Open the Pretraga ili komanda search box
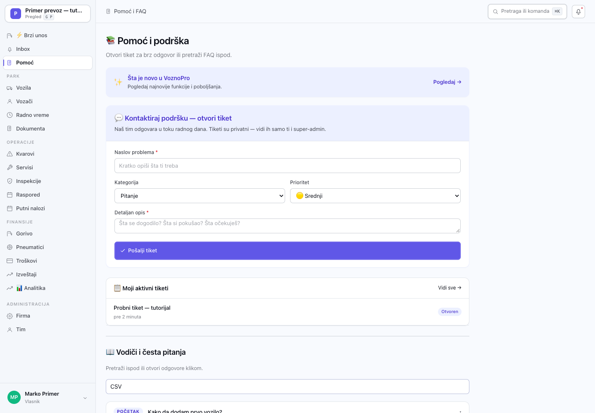The width and height of the screenshot is (595, 413). pos(527,12)
